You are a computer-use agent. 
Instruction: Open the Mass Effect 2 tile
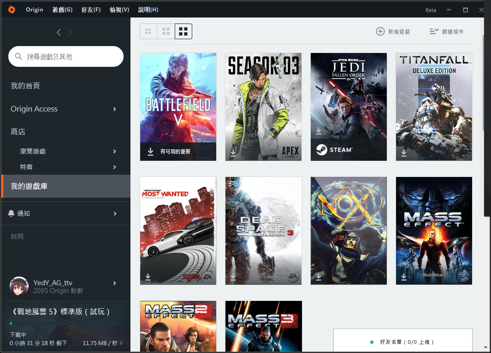click(178, 326)
